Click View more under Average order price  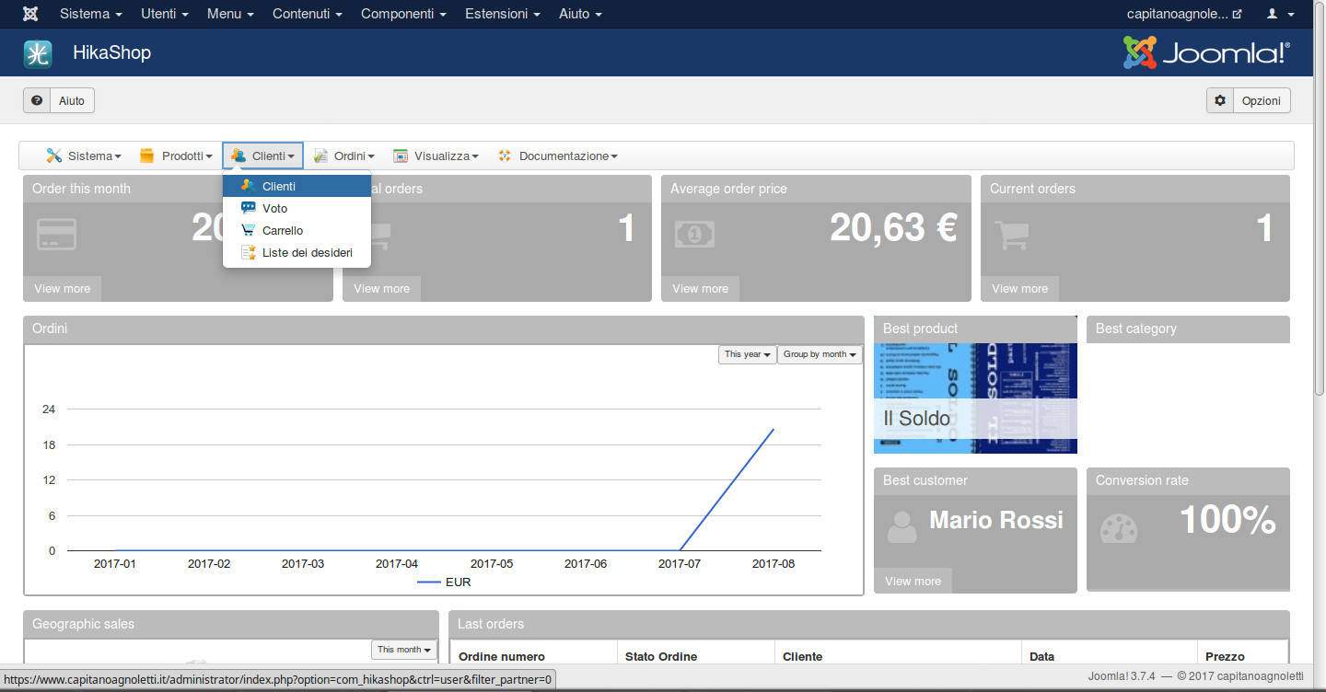700,288
